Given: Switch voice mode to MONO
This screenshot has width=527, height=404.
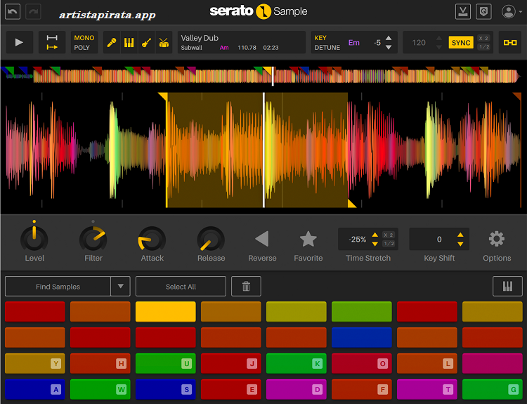Looking at the screenshot, I should click(84, 38).
